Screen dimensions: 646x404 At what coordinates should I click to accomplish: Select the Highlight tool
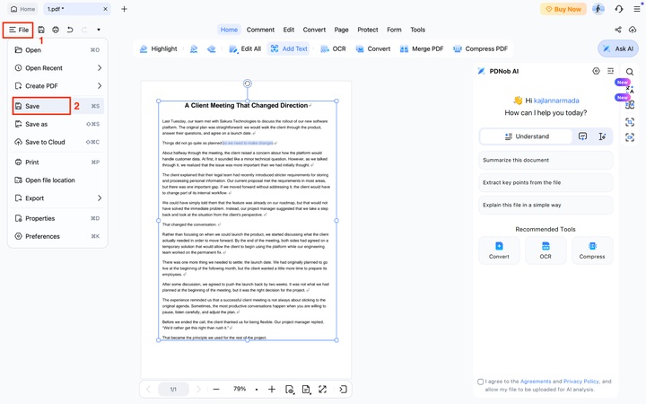click(x=159, y=48)
